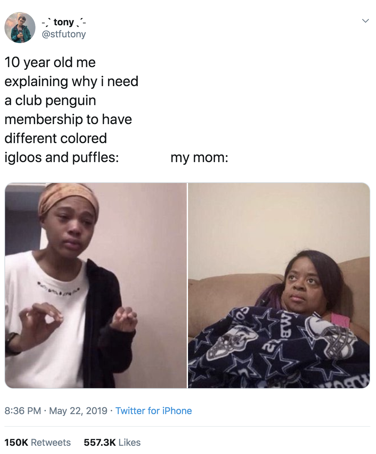The width and height of the screenshot is (376, 454).
Task: Select the 8:36 PM timestamp
Action: click(x=23, y=411)
